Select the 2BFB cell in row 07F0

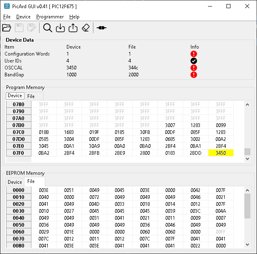(x=94, y=153)
